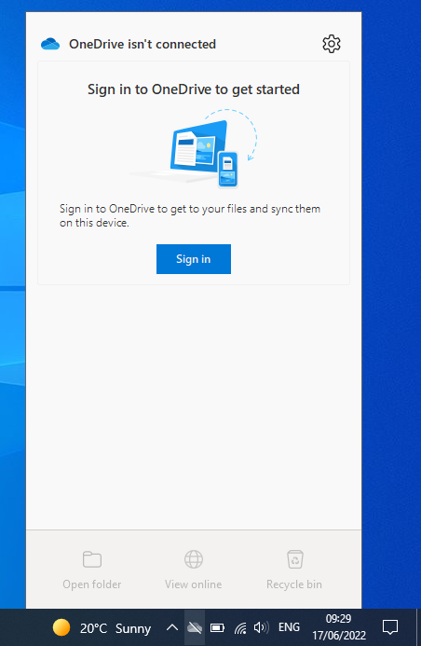Click the Show desktop strip beside notifications
Viewport: 421px width, 646px height.
click(x=418, y=627)
